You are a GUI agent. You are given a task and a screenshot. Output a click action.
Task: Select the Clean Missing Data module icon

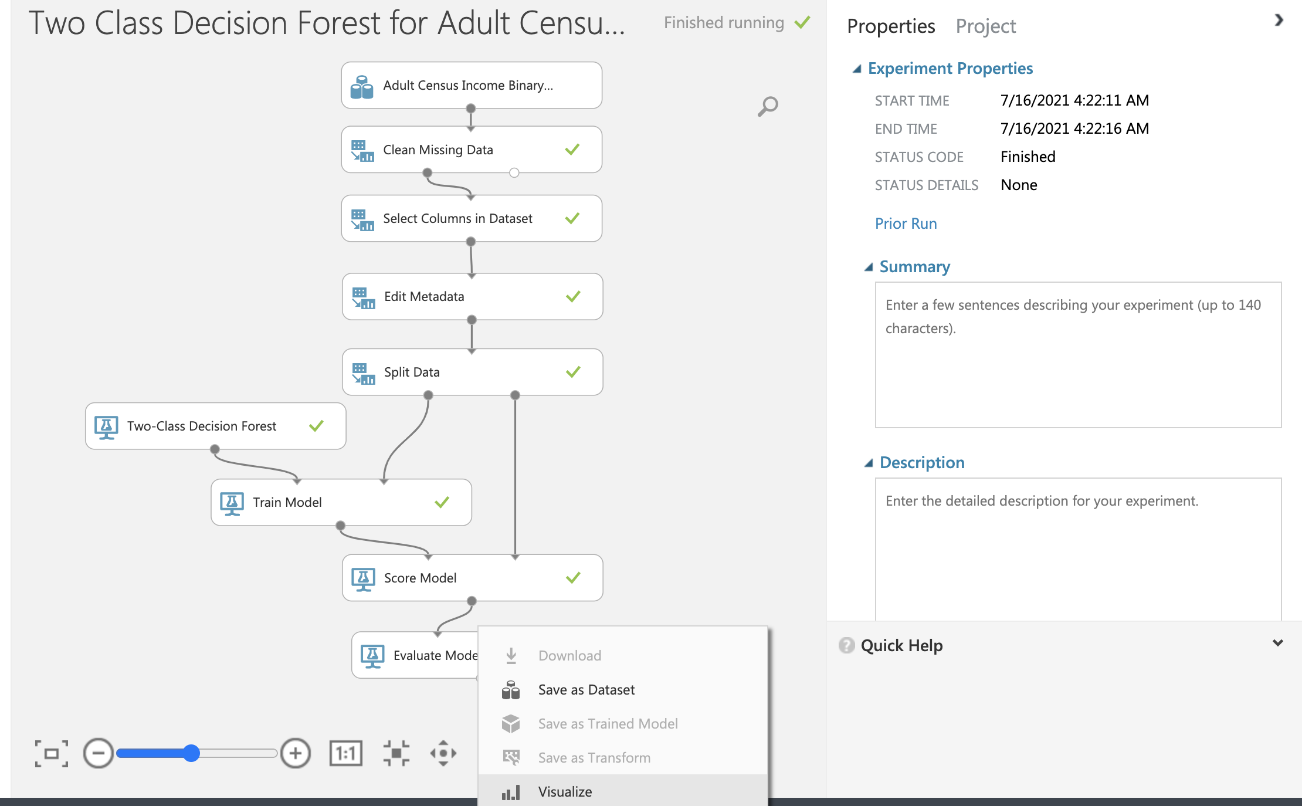tap(362, 150)
